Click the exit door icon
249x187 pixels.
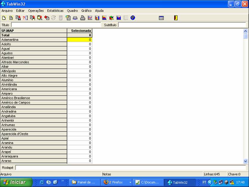176,18
